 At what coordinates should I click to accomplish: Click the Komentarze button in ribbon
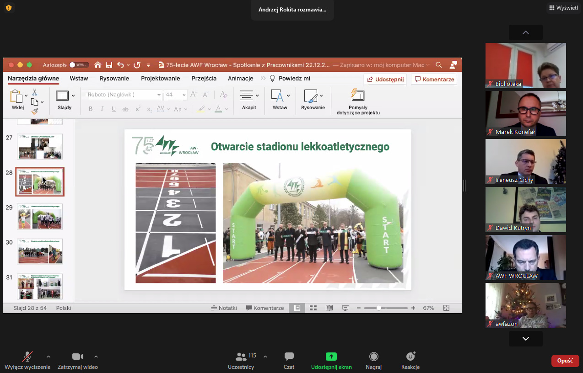[434, 80]
